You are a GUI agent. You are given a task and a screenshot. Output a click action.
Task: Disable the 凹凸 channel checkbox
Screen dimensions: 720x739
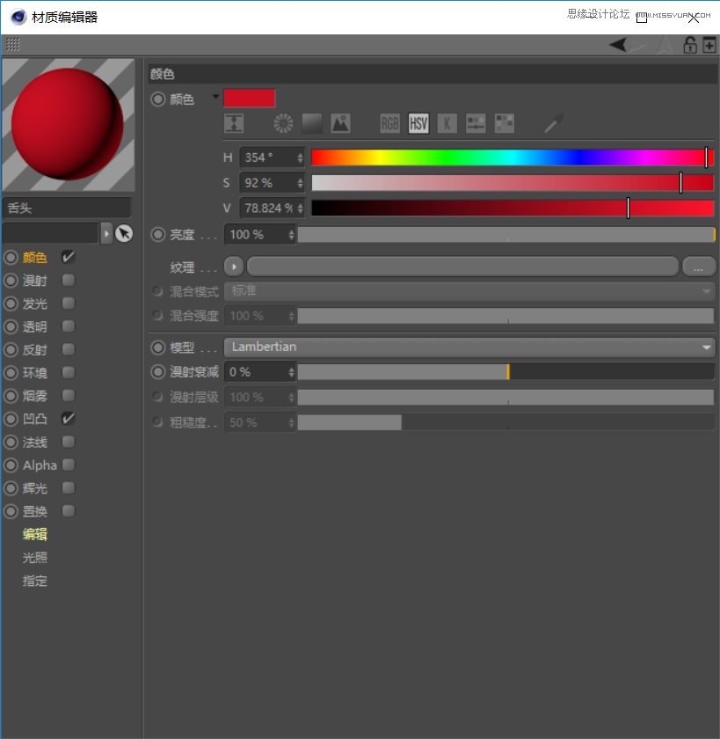pos(68,419)
